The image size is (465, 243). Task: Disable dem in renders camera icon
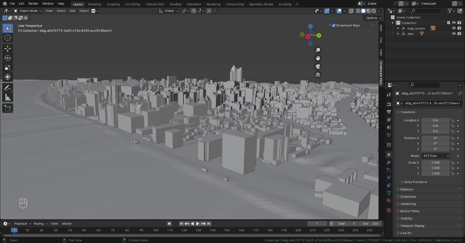(x=459, y=34)
